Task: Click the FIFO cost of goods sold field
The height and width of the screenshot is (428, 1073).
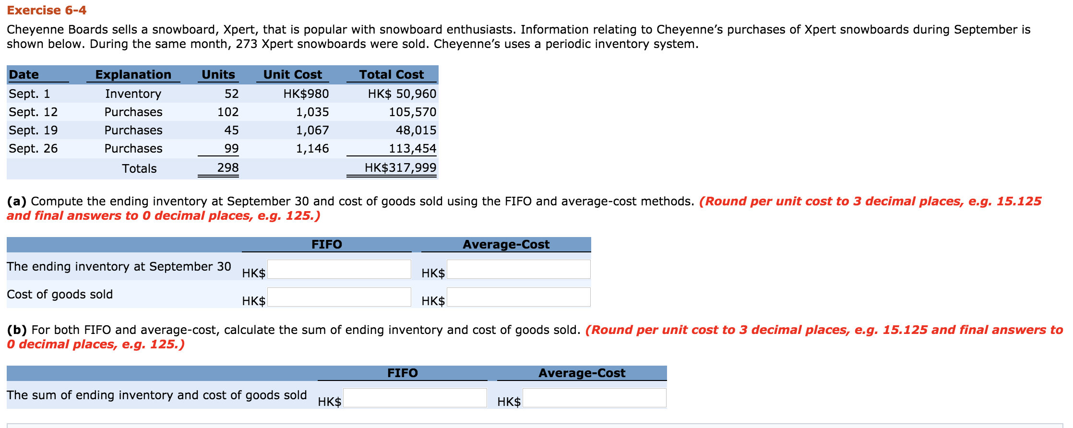Action: pyautogui.click(x=339, y=297)
